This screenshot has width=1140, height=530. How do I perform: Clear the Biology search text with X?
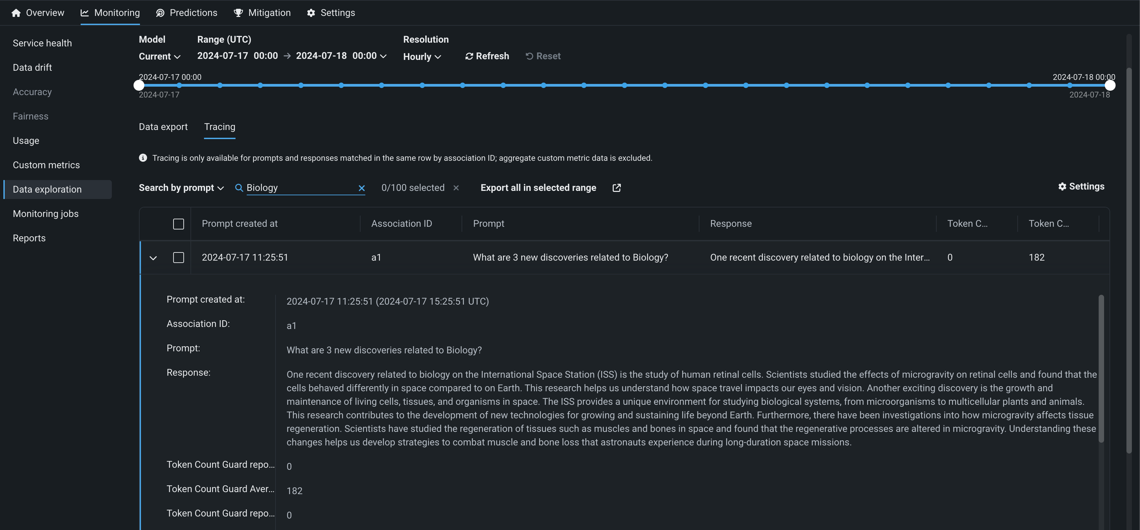click(362, 188)
